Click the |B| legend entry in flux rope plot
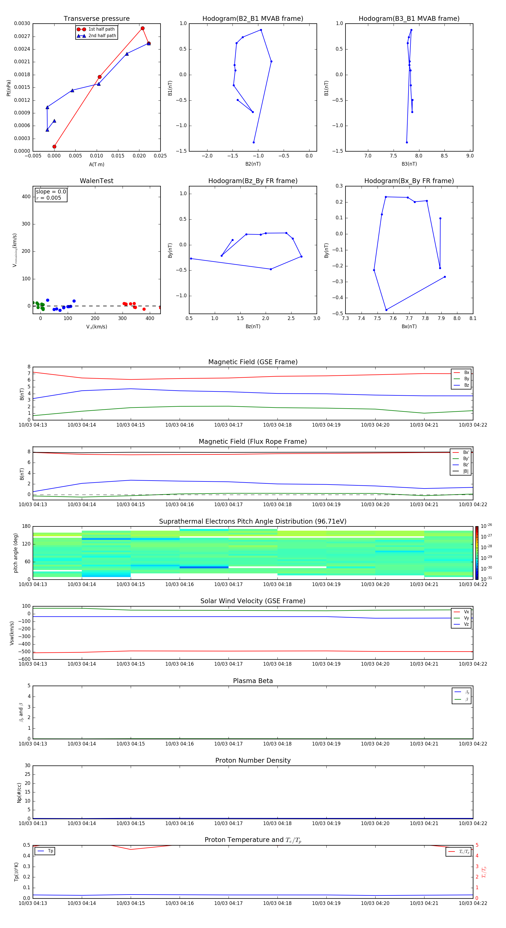This screenshot has height=928, width=506. pyautogui.click(x=461, y=471)
